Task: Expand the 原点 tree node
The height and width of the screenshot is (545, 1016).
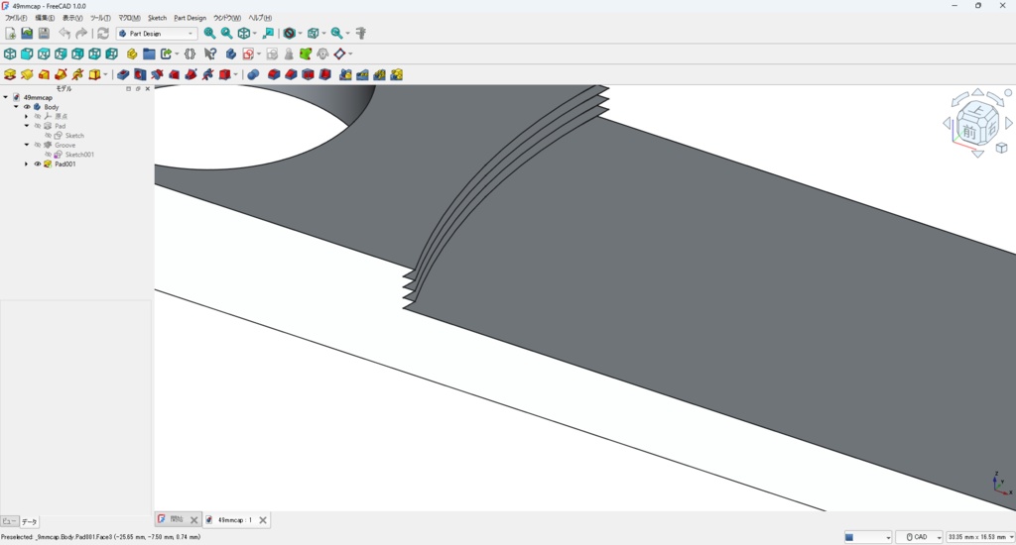Action: click(x=27, y=117)
